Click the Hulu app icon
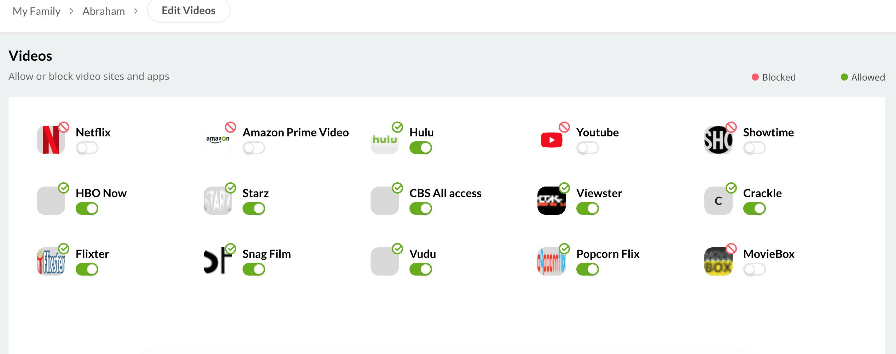The height and width of the screenshot is (354, 896). (x=384, y=140)
